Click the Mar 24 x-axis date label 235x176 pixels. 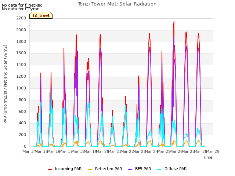pos(151,151)
